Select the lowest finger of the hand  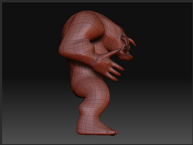pyautogui.click(x=112, y=77)
